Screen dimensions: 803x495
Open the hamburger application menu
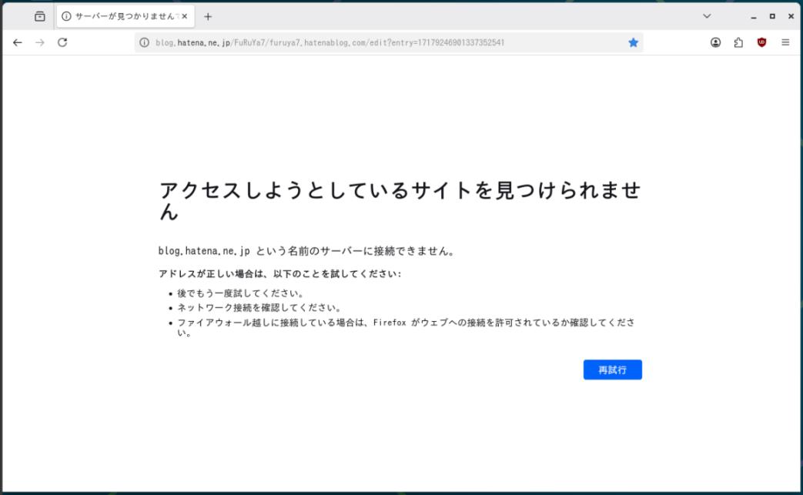pyautogui.click(x=785, y=42)
